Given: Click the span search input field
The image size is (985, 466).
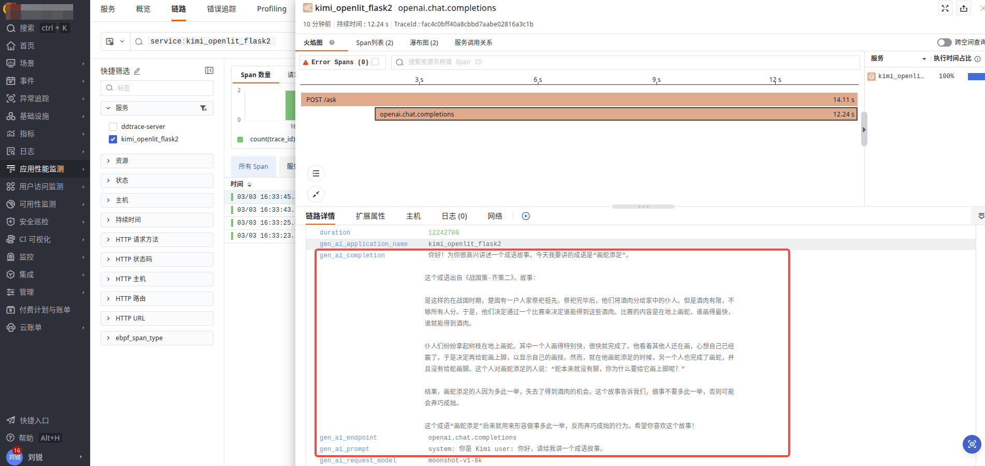Looking at the screenshot, I should coord(625,62).
